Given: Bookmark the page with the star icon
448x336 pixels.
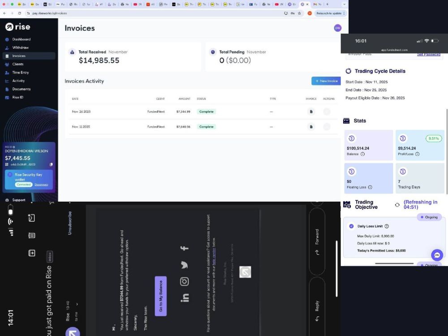Looking at the screenshot, I should (299, 13).
